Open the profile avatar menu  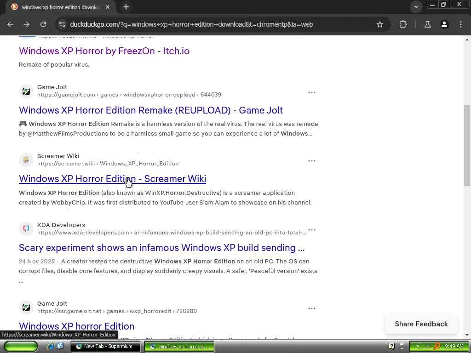[x=444, y=24]
